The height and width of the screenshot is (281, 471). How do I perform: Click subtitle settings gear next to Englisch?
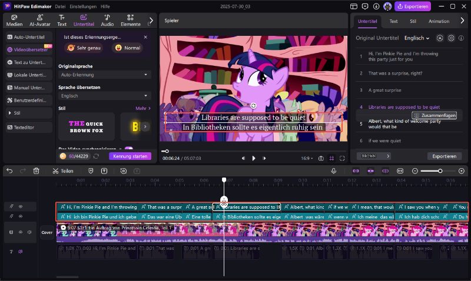coord(451,38)
